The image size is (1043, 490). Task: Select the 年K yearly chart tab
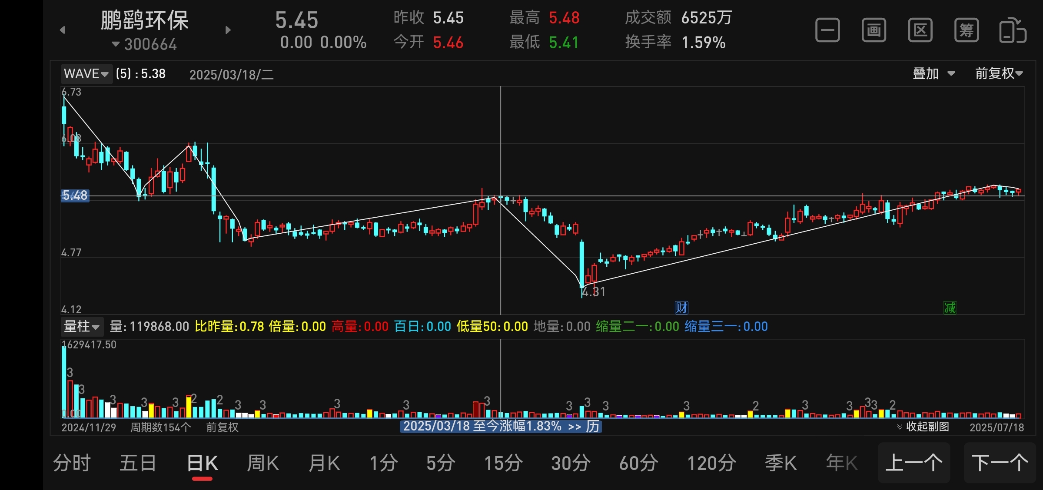tap(842, 463)
